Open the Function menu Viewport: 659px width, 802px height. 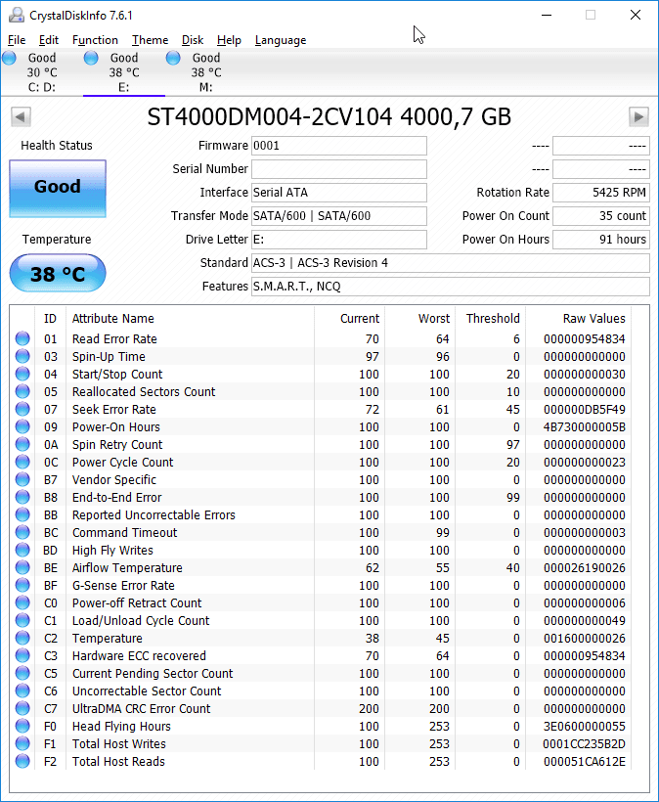(95, 40)
